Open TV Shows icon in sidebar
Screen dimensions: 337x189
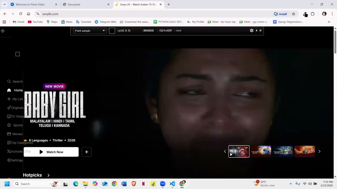9,116
